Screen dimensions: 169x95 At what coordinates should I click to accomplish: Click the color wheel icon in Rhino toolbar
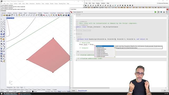click(x=61, y=15)
